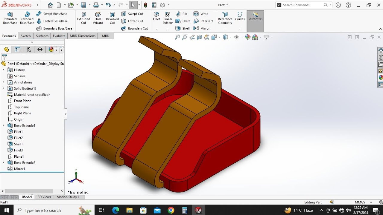383x215 pixels.
Task: Expand the Boss-Extrude2 feature node
Action: 3,162
